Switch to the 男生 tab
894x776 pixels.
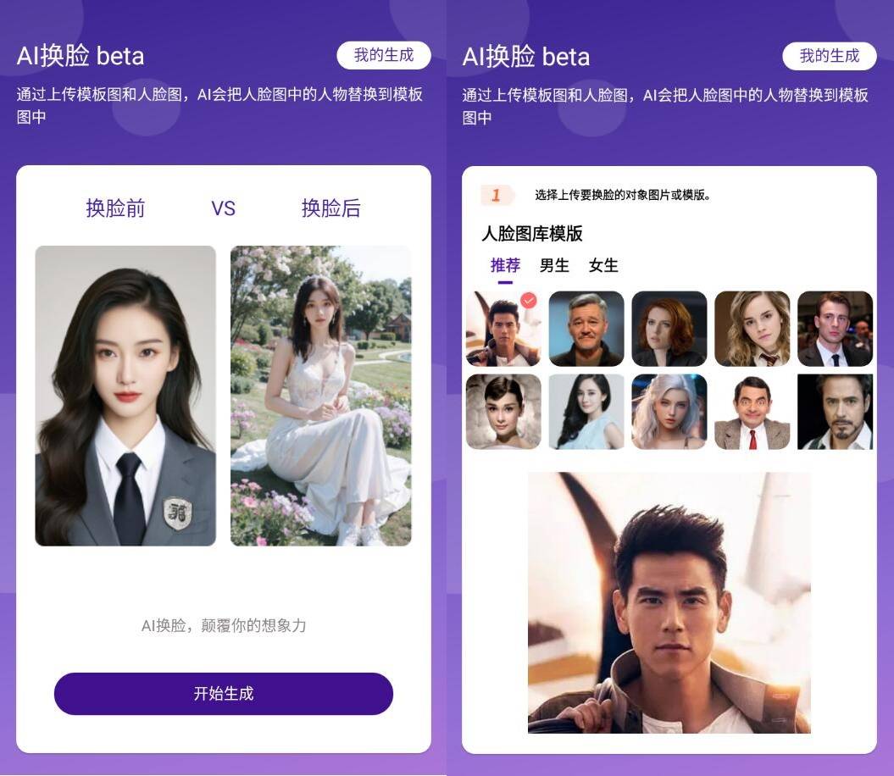[x=554, y=265]
